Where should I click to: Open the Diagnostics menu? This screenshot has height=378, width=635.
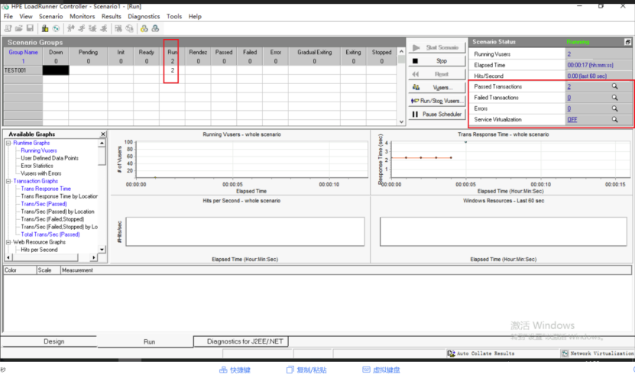[144, 16]
